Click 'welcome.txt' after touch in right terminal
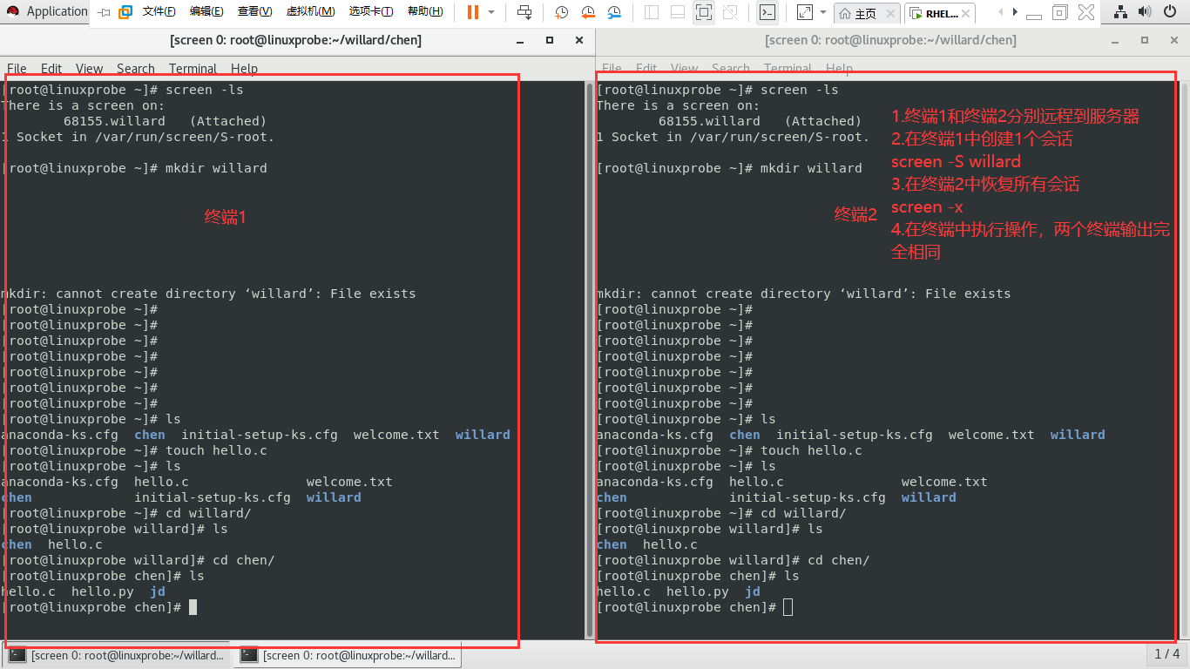This screenshot has height=669, width=1190. point(944,482)
